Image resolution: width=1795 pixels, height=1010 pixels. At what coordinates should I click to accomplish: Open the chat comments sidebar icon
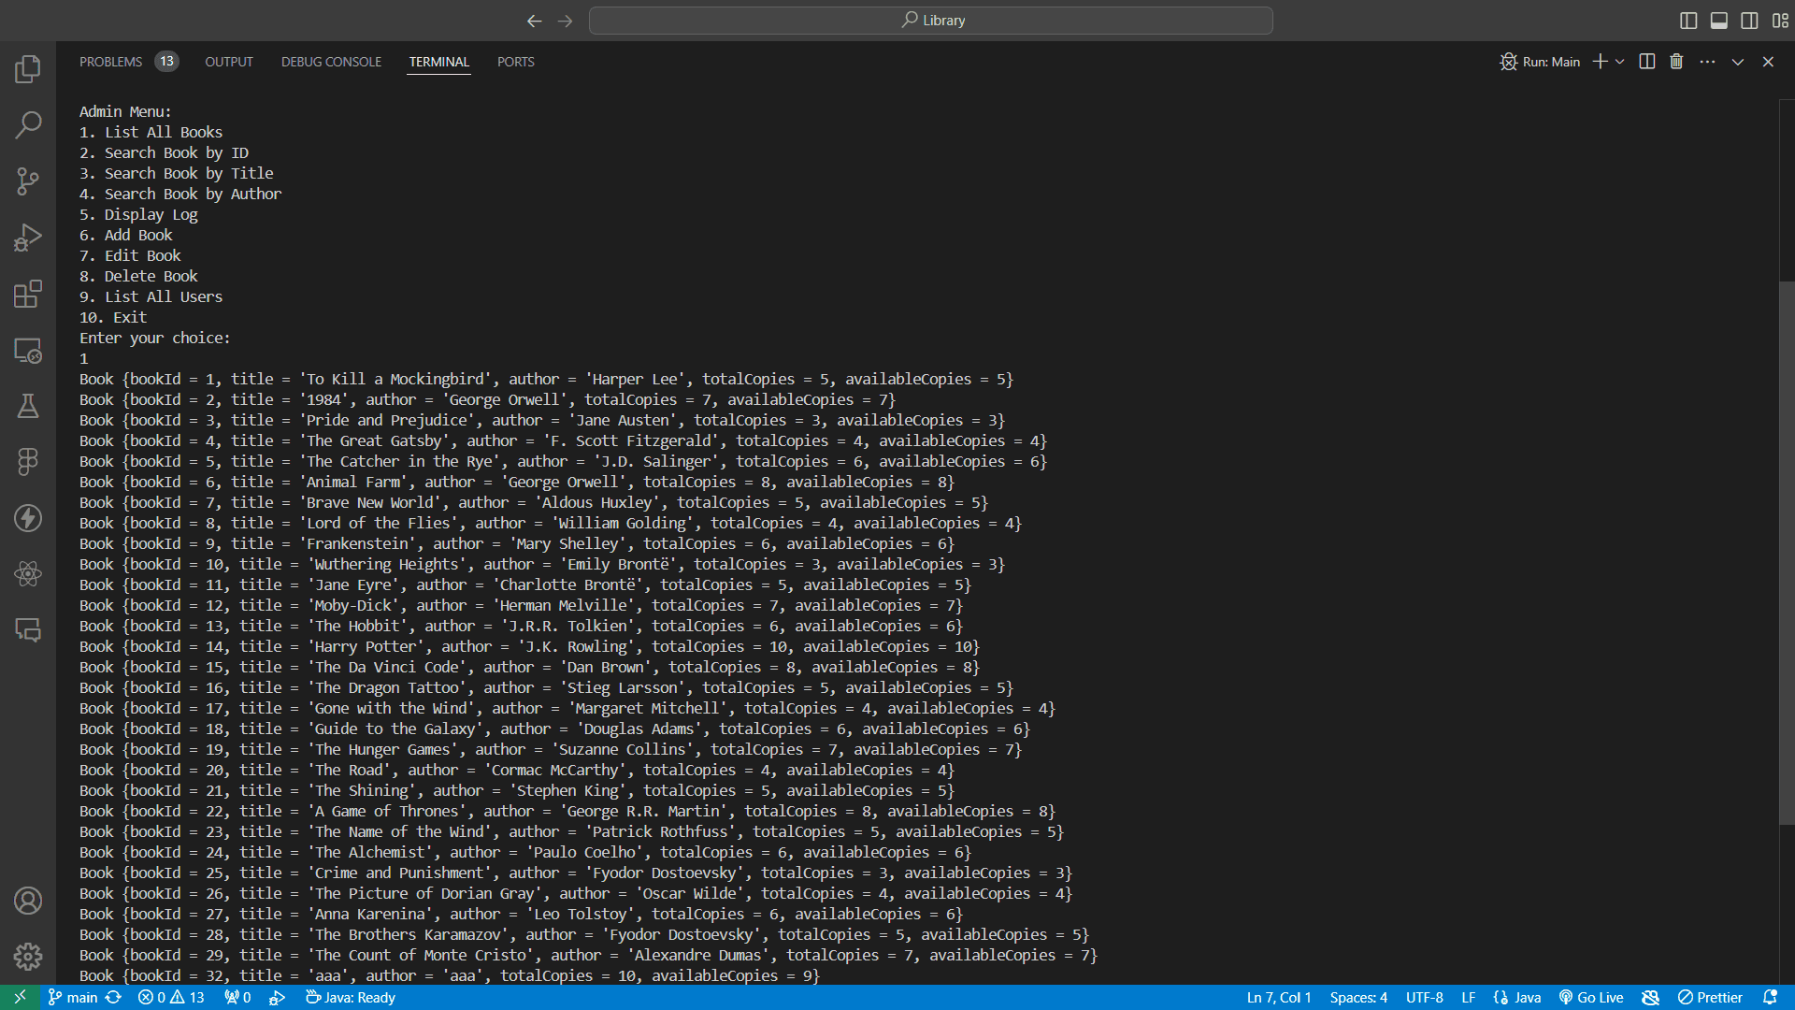[x=28, y=629]
